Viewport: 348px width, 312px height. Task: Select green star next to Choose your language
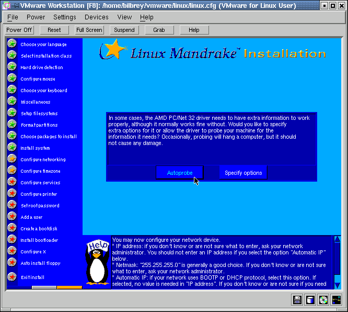click(11, 44)
